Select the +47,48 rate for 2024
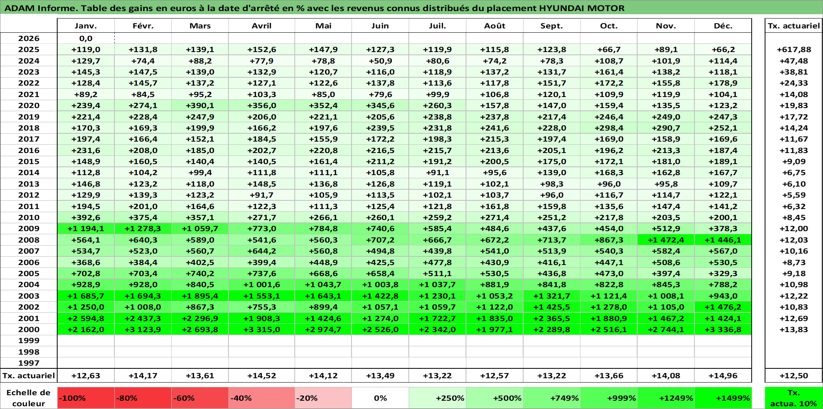 (x=793, y=61)
